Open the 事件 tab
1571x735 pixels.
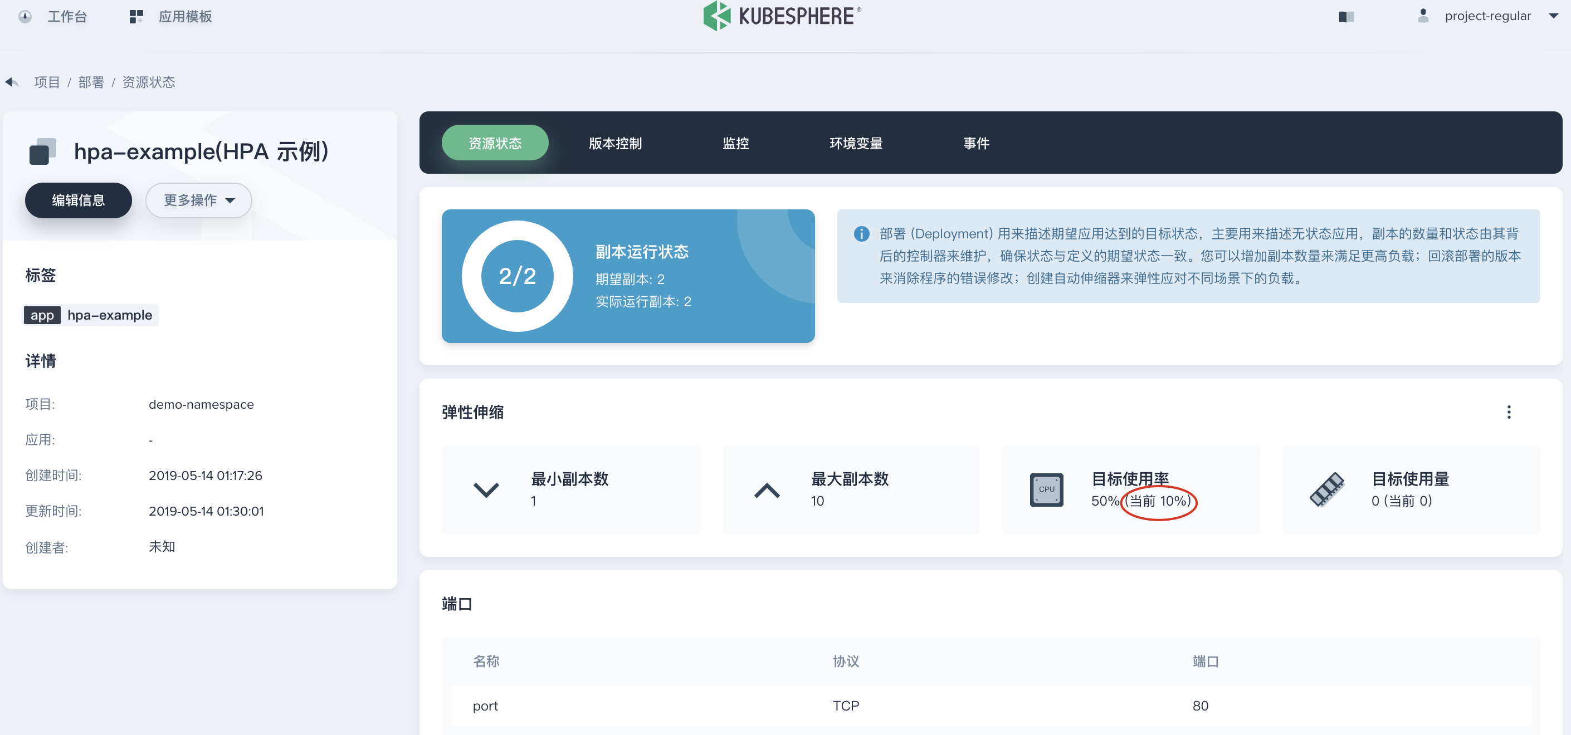pyautogui.click(x=976, y=143)
